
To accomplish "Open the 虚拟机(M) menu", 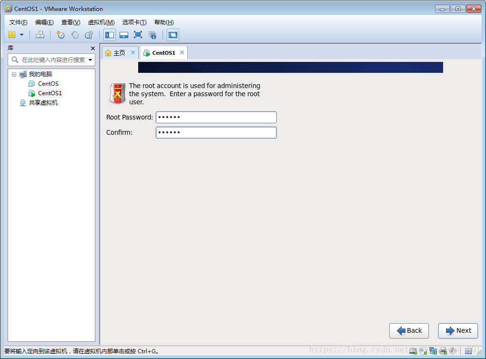I will click(101, 22).
